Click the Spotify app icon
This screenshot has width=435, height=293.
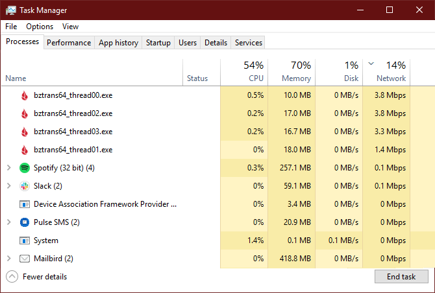click(25, 168)
